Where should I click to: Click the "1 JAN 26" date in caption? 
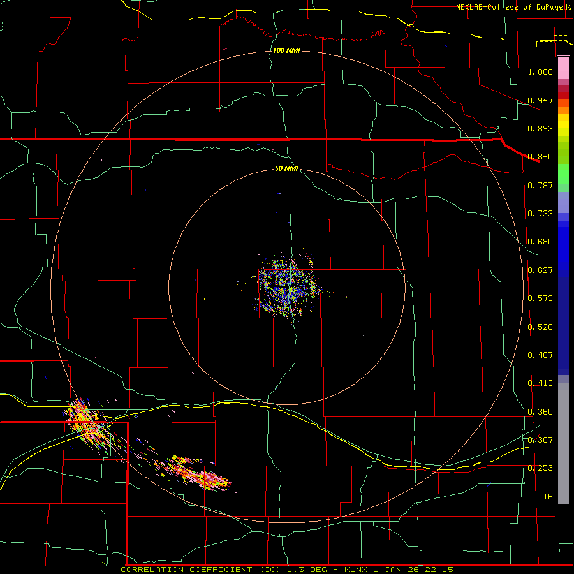(x=396, y=570)
